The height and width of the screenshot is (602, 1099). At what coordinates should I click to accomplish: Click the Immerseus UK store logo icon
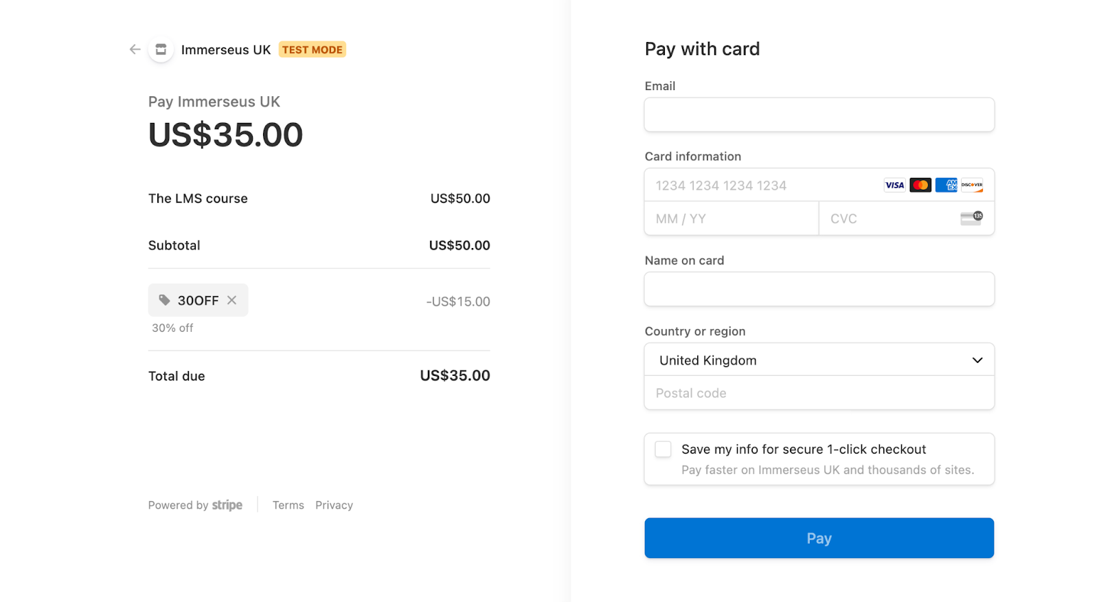pyautogui.click(x=161, y=49)
